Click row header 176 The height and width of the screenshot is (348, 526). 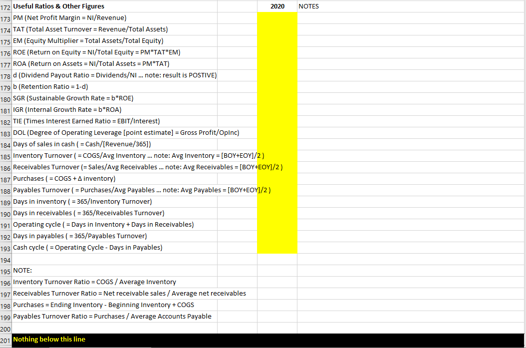pos(5,53)
